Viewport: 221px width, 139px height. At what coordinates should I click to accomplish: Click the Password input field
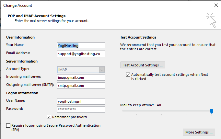[81, 110]
